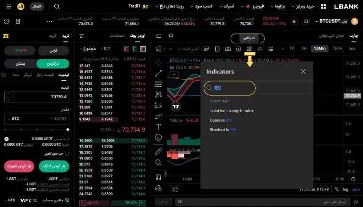
Task: Open the BTC quantity unit dropdown
Action: click(13, 118)
